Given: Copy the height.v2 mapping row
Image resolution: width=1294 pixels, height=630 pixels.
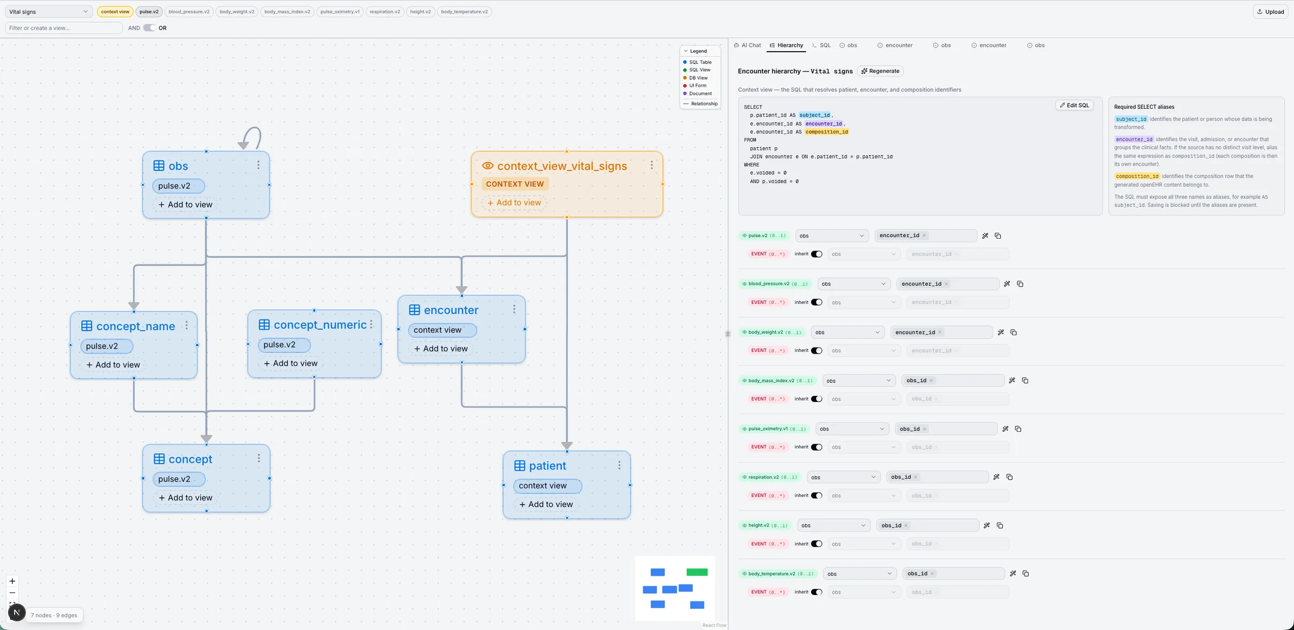Looking at the screenshot, I should (x=1000, y=525).
